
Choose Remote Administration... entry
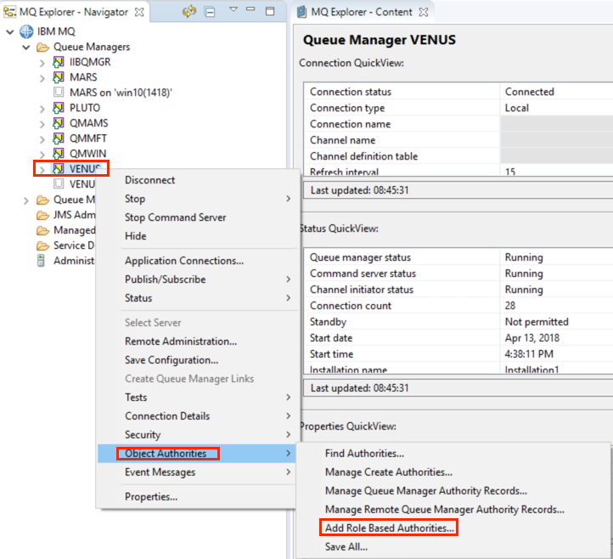click(181, 342)
